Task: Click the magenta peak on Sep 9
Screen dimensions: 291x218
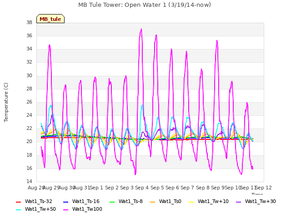Action: [217, 40]
